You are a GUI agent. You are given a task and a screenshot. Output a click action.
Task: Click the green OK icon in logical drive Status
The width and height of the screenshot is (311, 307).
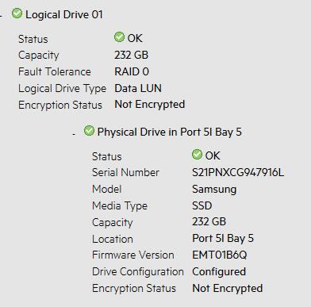(x=119, y=37)
